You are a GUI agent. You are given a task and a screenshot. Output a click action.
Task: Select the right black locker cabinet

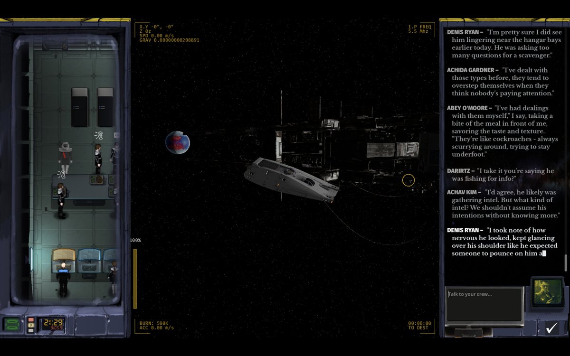coord(105,107)
